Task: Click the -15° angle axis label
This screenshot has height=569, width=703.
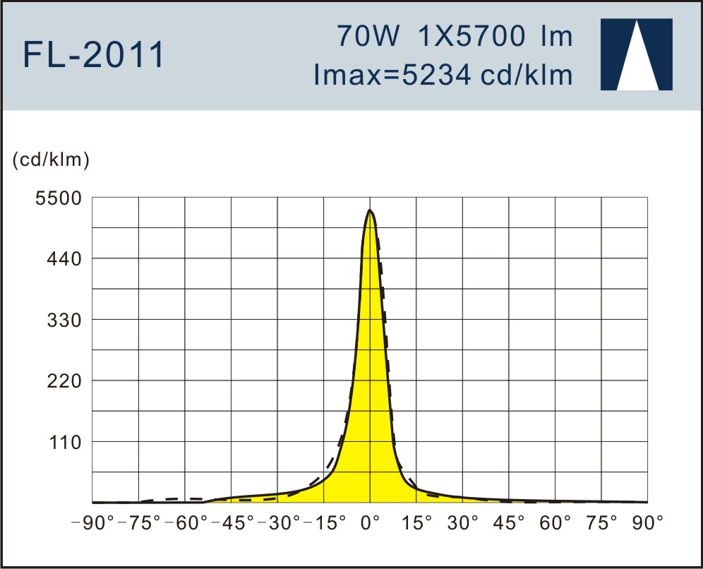Action: click(325, 524)
